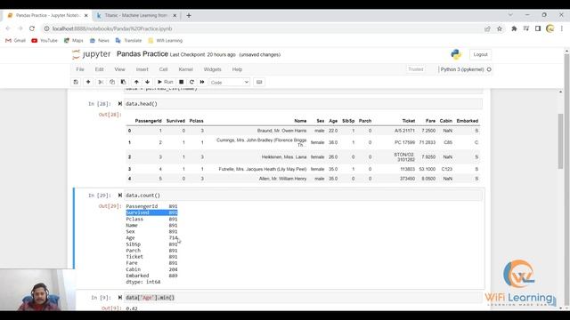Open a new browser tab with the plus icon

(x=189, y=16)
